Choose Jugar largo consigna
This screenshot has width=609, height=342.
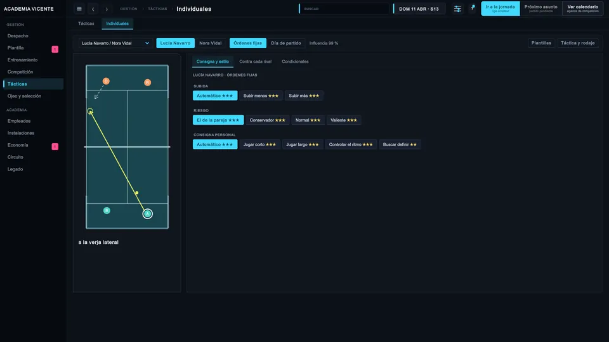pos(303,144)
